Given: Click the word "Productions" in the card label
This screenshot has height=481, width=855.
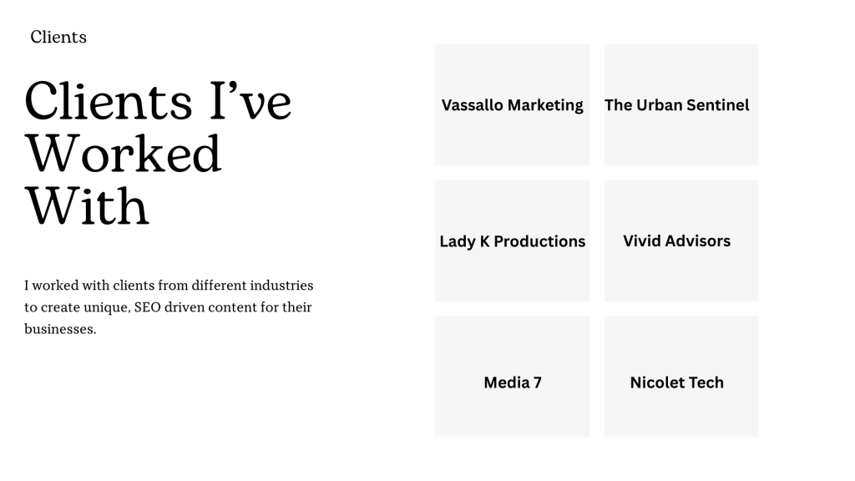Looking at the screenshot, I should [539, 241].
